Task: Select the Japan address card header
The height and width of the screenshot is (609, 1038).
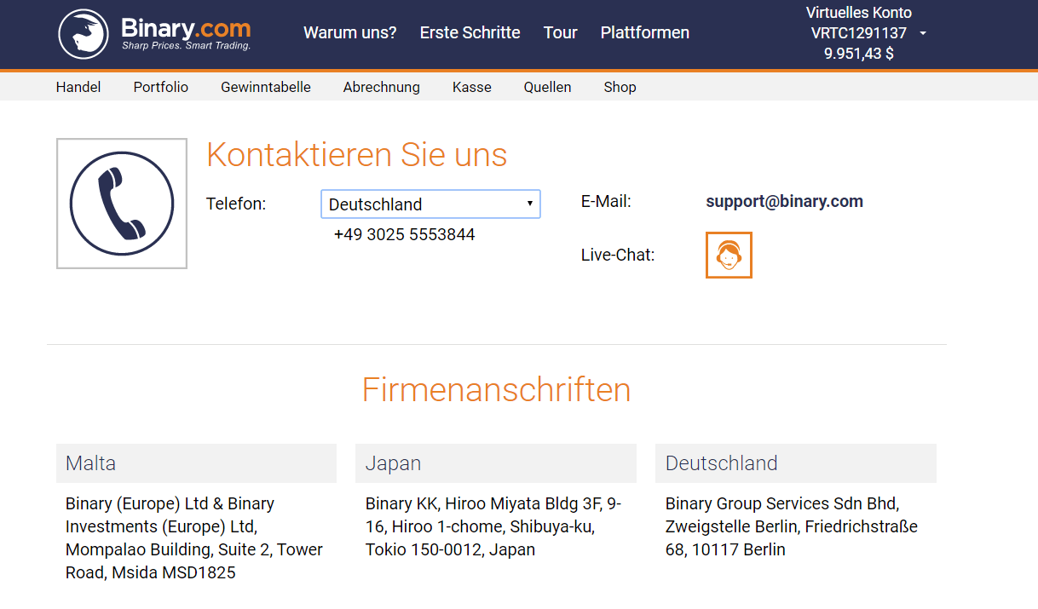Action: (x=496, y=463)
